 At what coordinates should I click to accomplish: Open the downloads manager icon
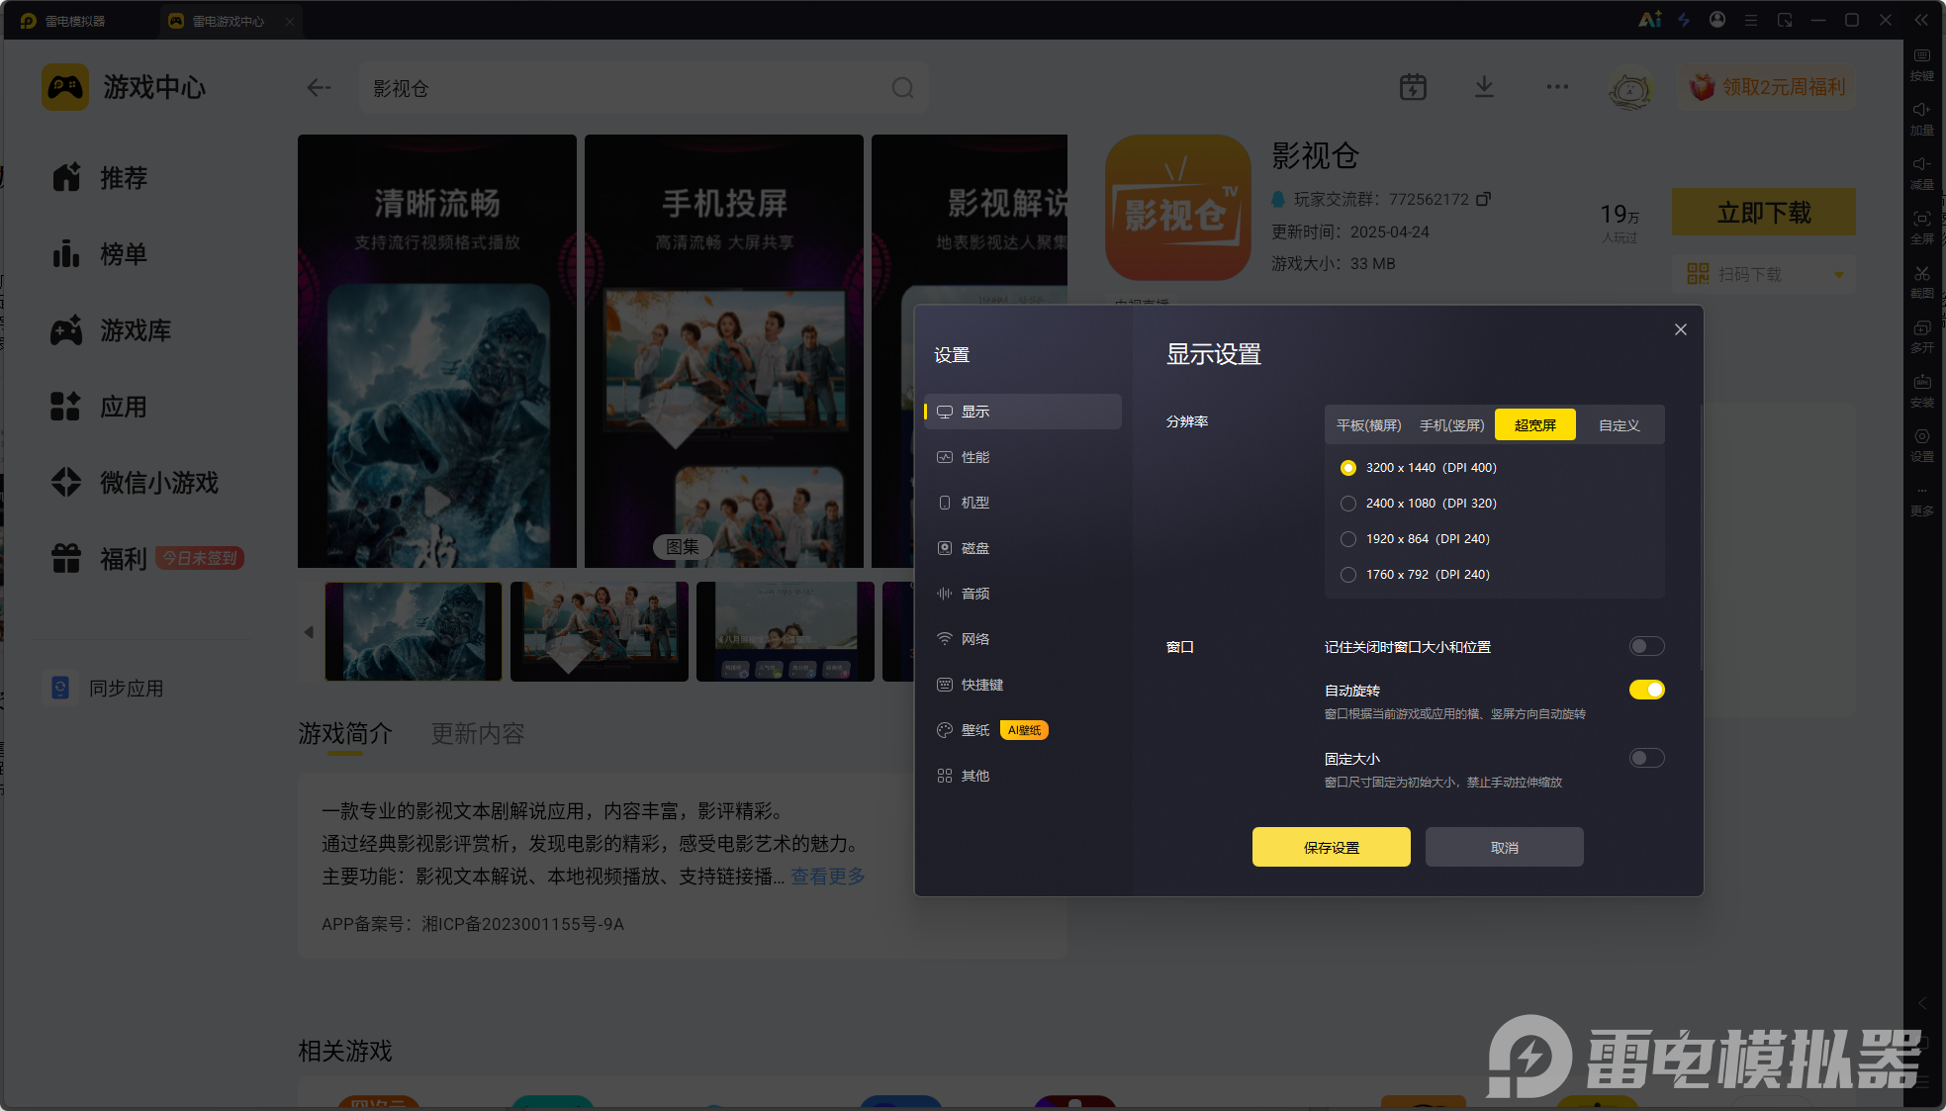coord(1484,87)
